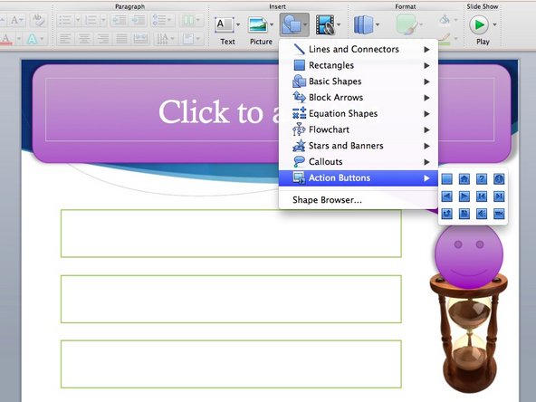Open the Rectangles submenu
The width and height of the screenshot is (536, 402).
pos(359,65)
